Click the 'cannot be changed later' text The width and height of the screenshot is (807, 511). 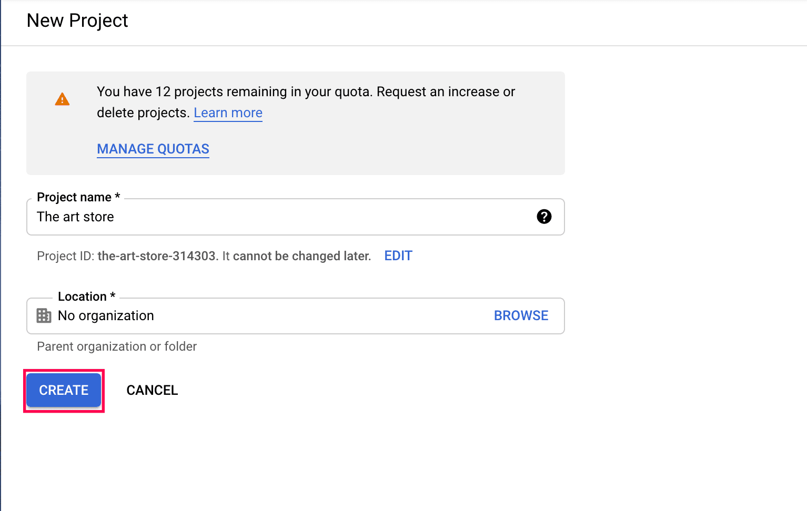click(301, 256)
